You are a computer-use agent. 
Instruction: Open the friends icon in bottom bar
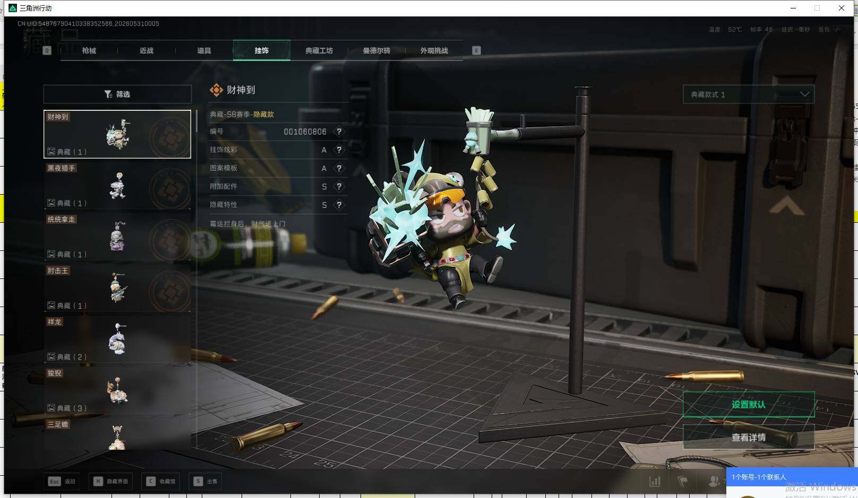tap(714, 481)
